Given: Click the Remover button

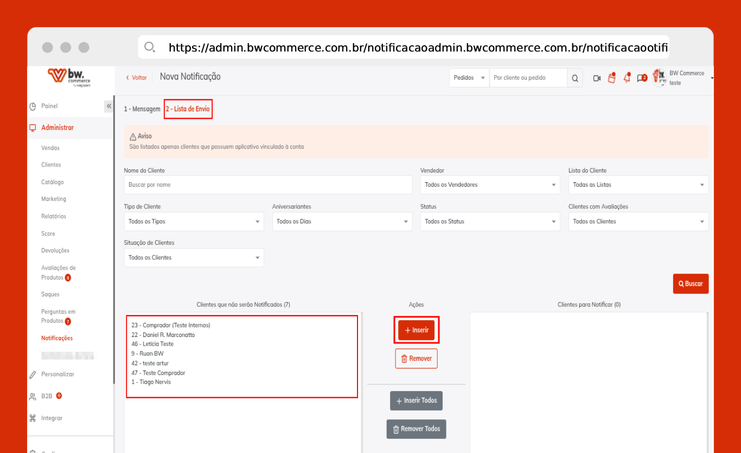Looking at the screenshot, I should click(x=417, y=359).
